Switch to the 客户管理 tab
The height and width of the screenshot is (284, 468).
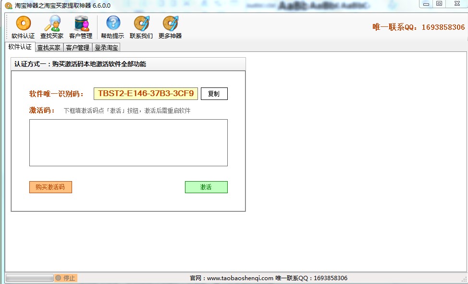click(78, 48)
